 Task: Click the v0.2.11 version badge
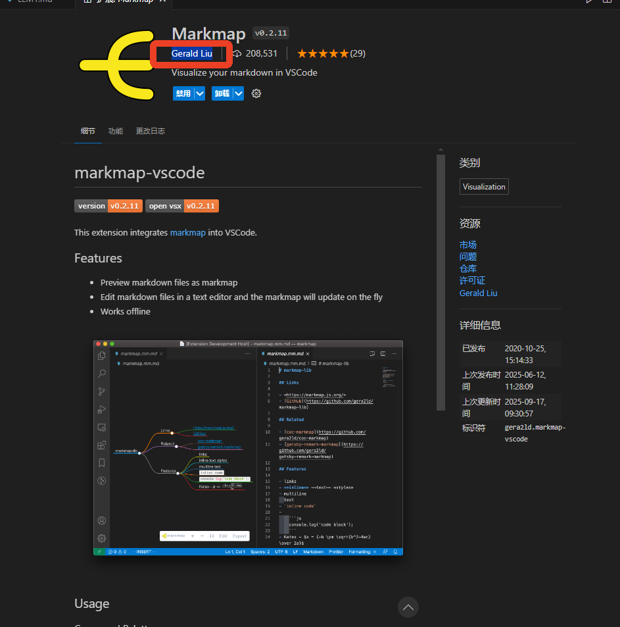270,32
